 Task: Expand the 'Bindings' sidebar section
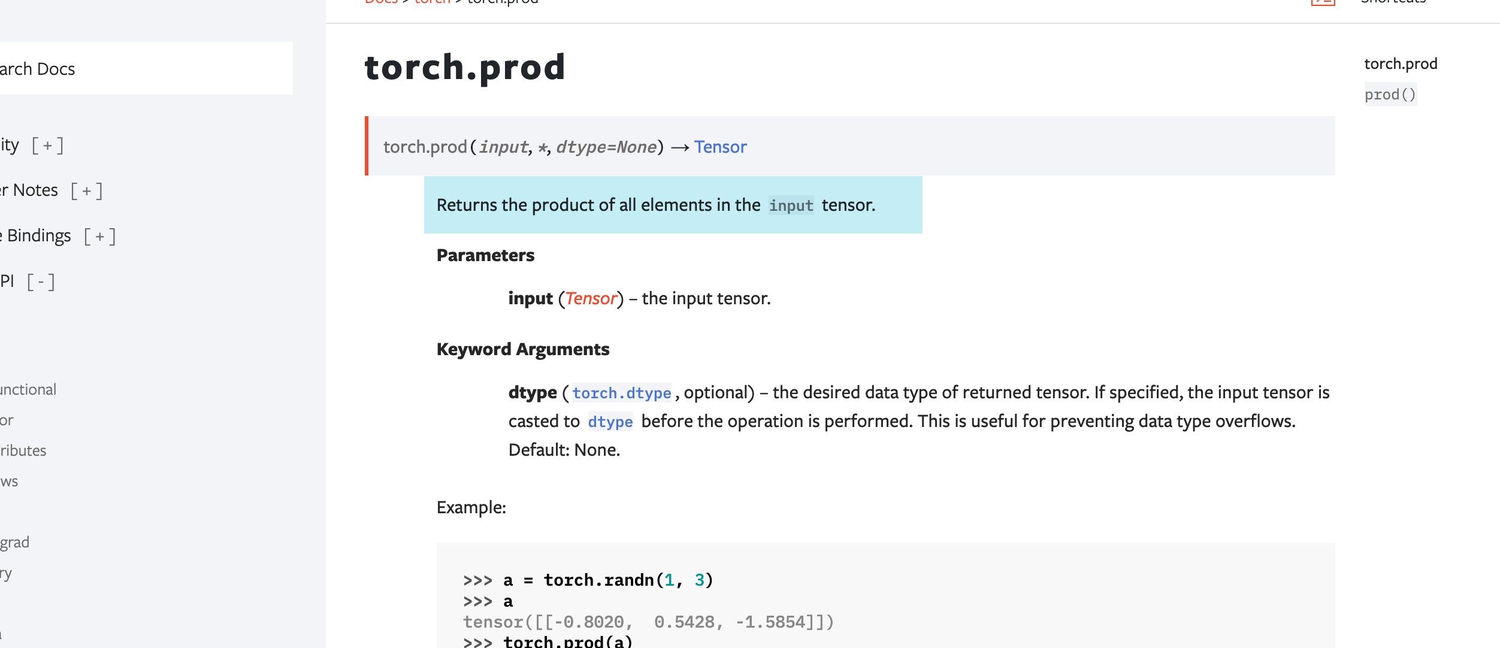(99, 237)
